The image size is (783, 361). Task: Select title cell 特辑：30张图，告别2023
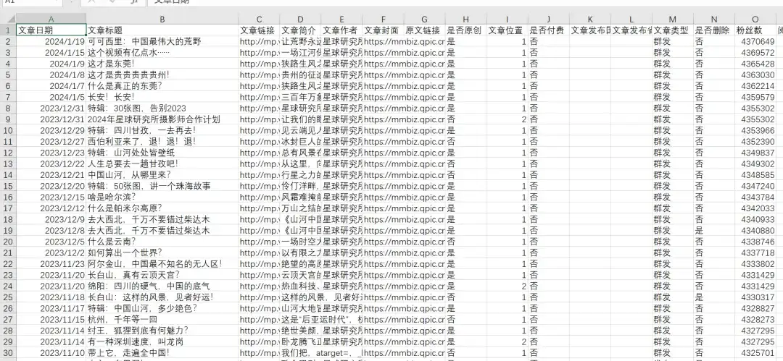click(x=162, y=109)
